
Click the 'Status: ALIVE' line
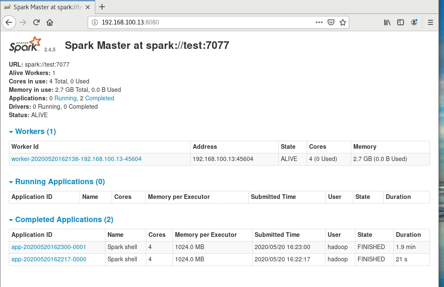(x=28, y=115)
